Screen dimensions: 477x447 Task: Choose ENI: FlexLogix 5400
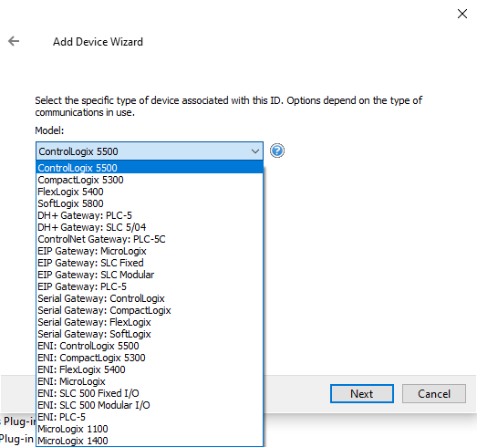[x=150, y=369]
